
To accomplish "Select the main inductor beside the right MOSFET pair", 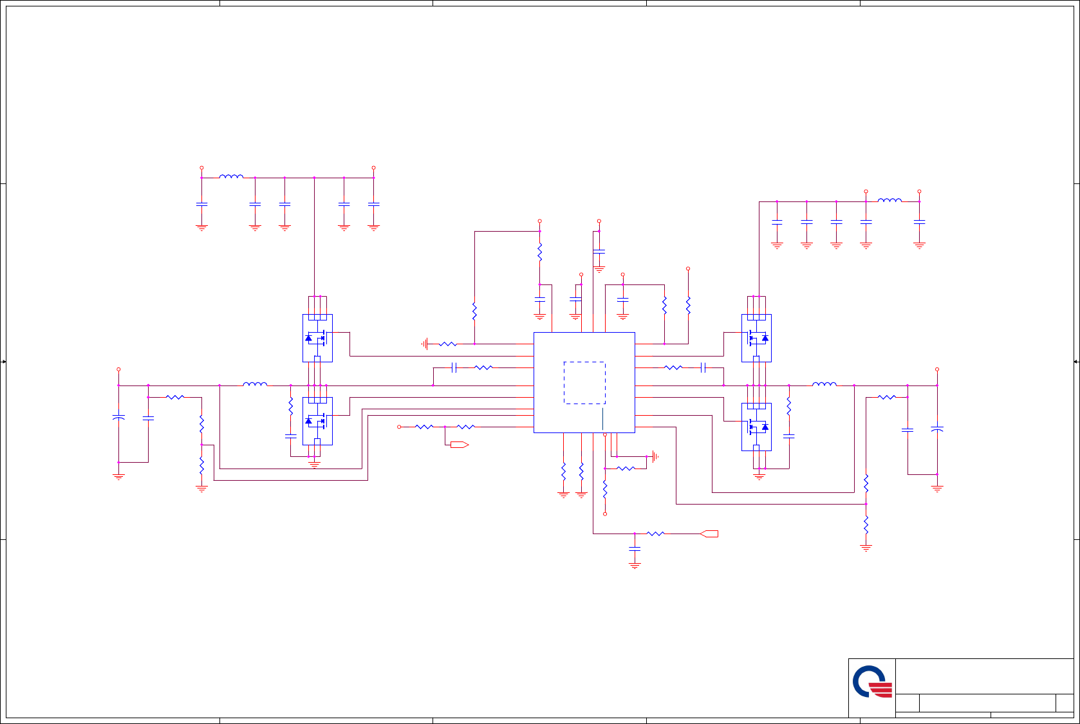I will (x=824, y=384).
